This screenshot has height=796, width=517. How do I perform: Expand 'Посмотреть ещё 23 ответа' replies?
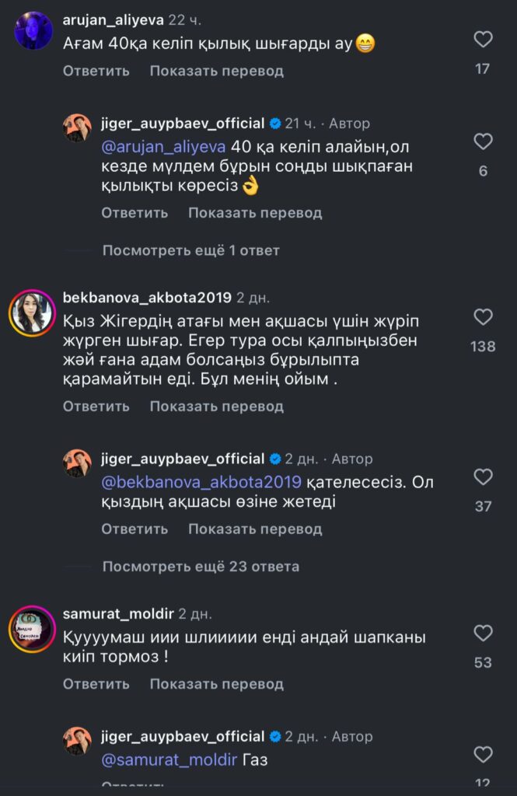pos(201,567)
